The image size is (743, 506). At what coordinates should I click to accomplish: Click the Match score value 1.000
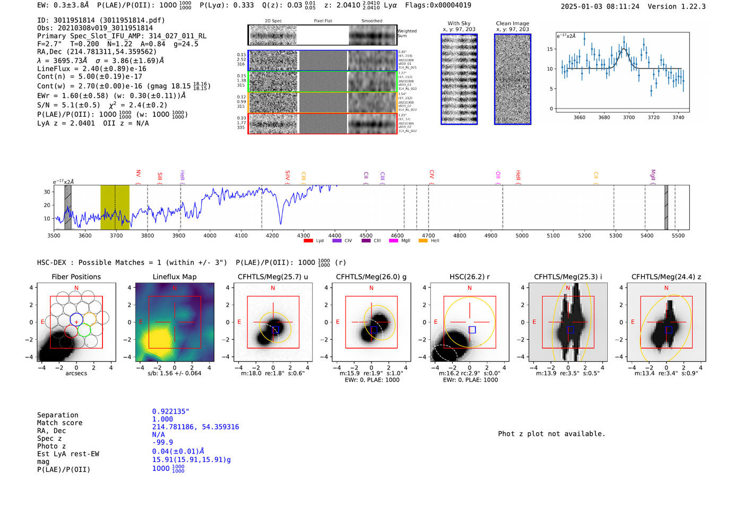[162, 419]
